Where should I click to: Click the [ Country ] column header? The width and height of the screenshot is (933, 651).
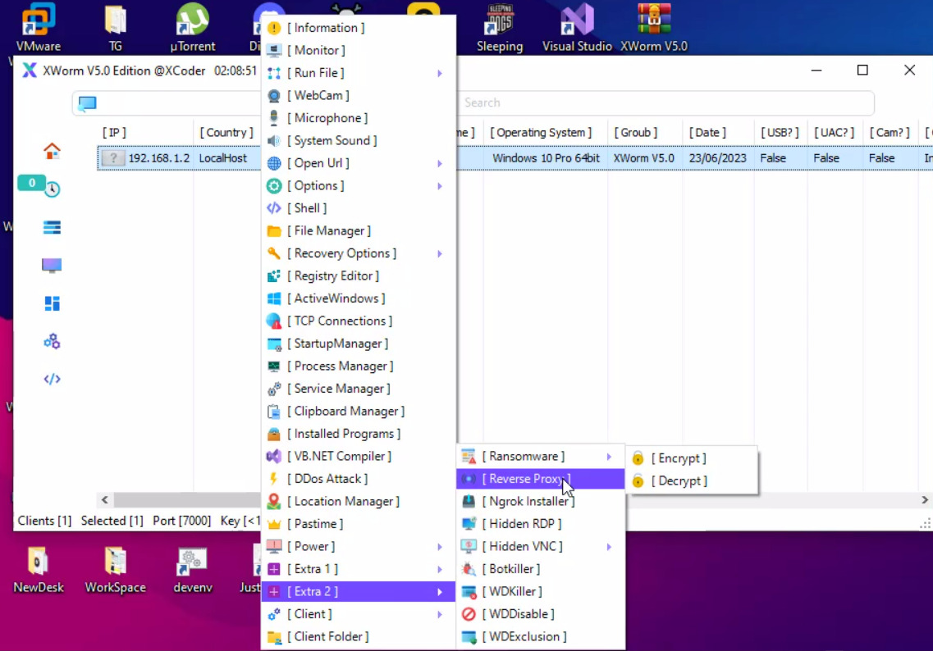coord(226,133)
